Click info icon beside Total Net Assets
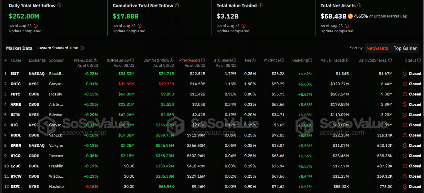This screenshot has height=193, width=424. (359, 5)
